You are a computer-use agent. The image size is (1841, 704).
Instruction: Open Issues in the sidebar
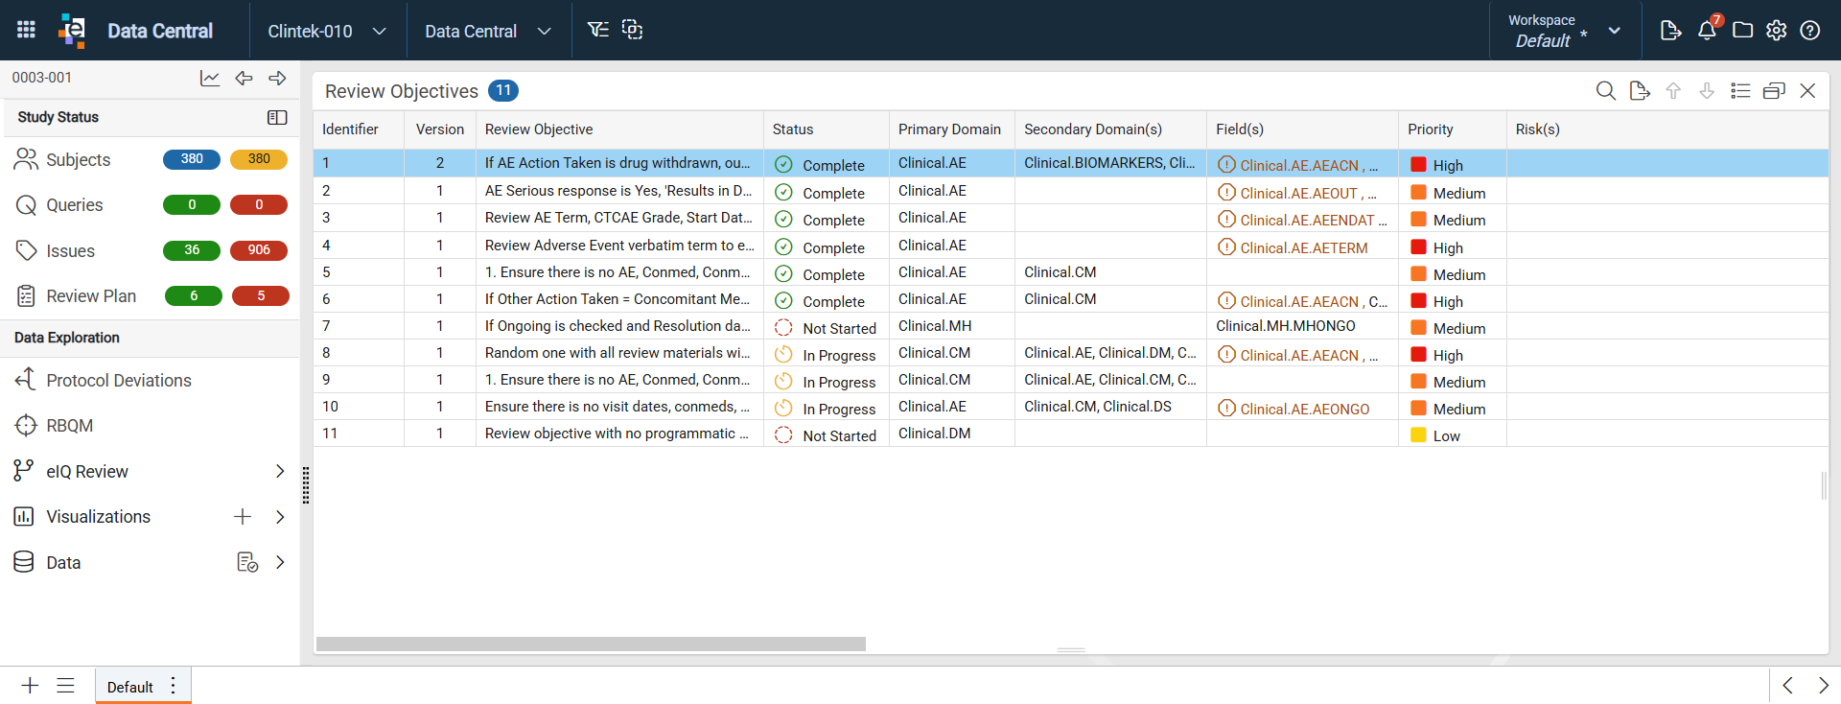(x=70, y=251)
